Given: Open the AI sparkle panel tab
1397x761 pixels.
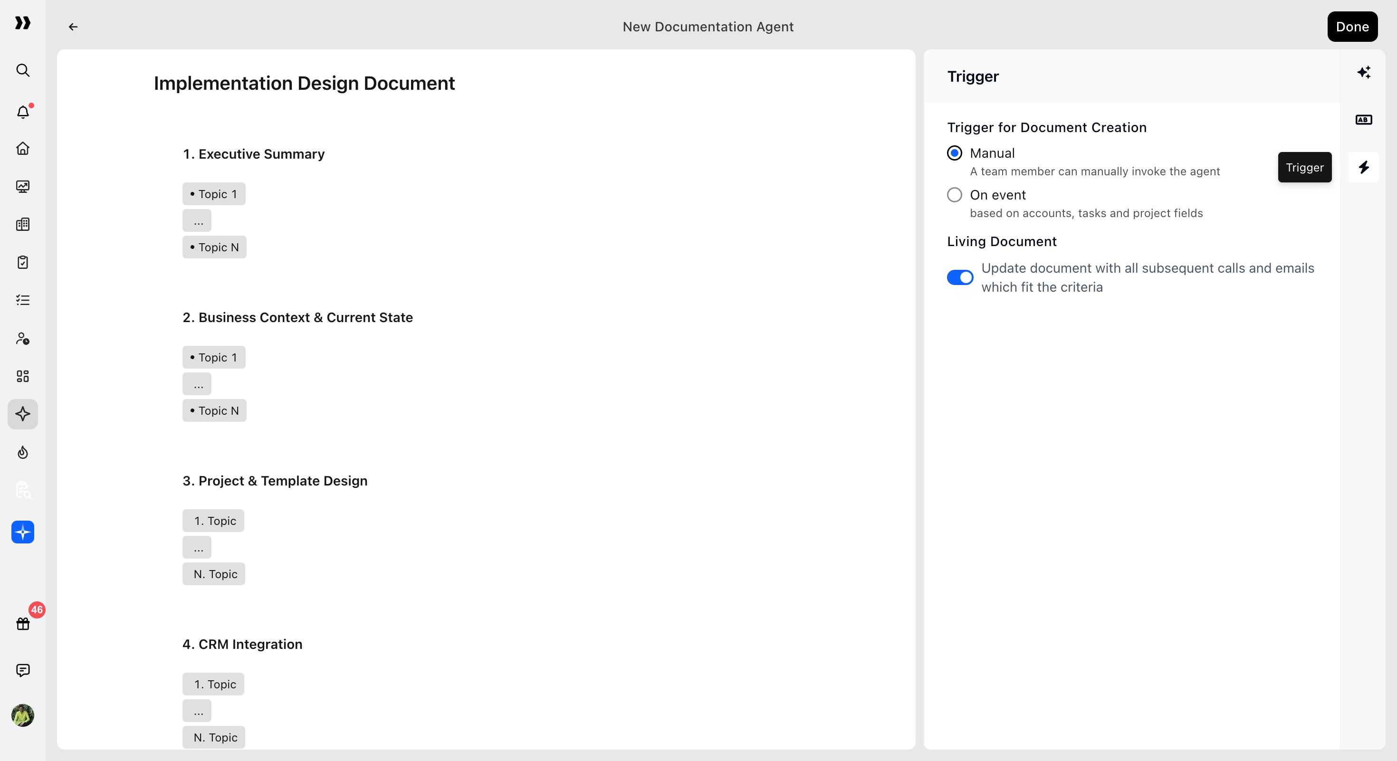Looking at the screenshot, I should tap(1364, 72).
